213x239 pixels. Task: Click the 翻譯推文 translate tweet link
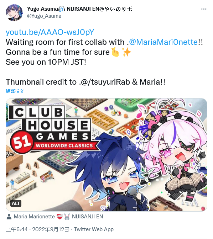pyautogui.click(x=15, y=91)
